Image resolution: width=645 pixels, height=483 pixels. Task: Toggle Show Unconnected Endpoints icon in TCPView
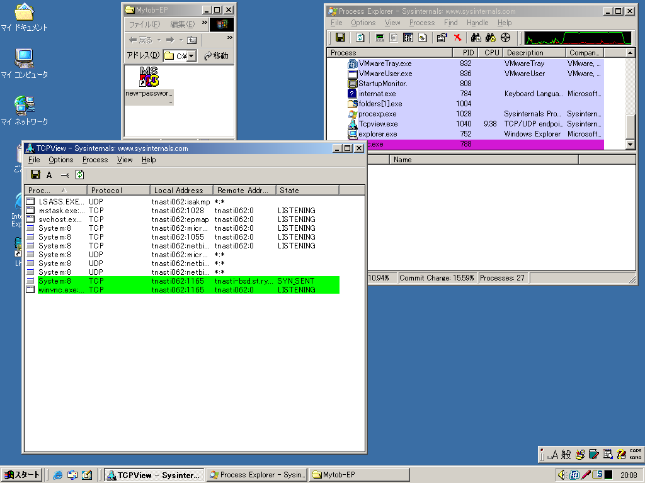coord(64,175)
